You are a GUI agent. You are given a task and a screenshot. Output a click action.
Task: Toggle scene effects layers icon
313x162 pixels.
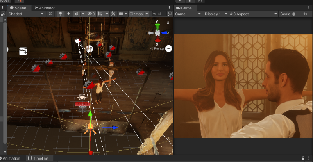[x=76, y=14]
